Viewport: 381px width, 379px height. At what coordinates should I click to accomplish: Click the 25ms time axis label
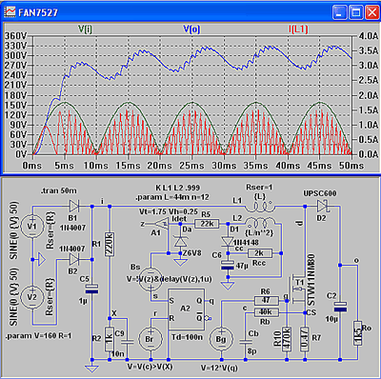(191, 166)
